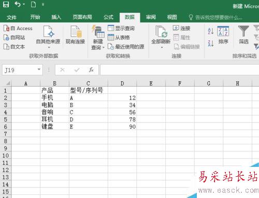The image size is (259, 198).
Task: Open the Name Box dropdown arrow
Action: point(39,69)
